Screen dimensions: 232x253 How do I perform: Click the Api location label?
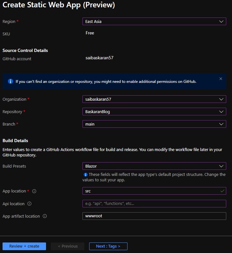13,204
